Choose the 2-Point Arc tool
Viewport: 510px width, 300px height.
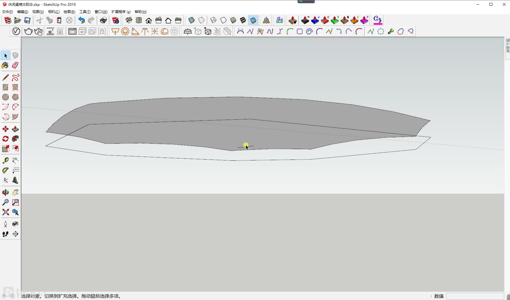pos(6,107)
